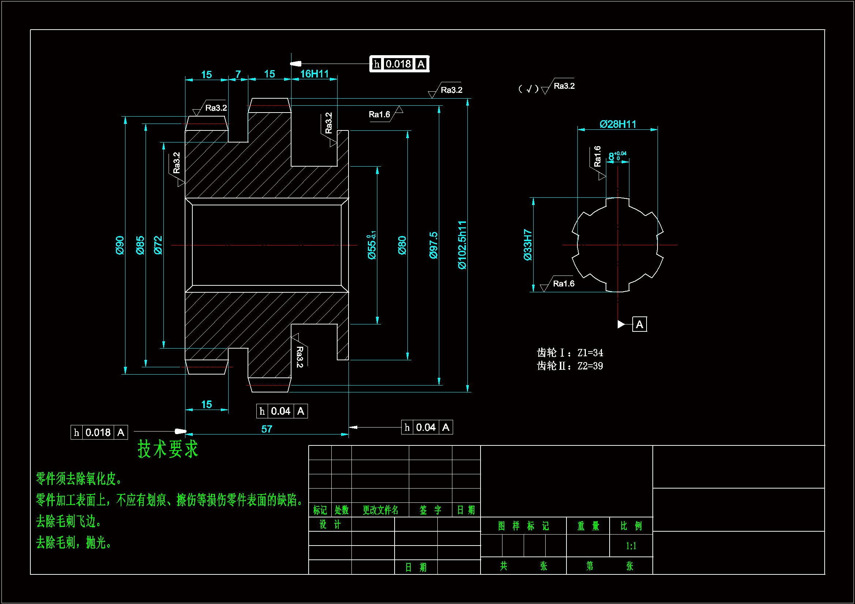Select the bottom-left 0.018 tolerance frame
855x604 pixels.
(x=99, y=432)
